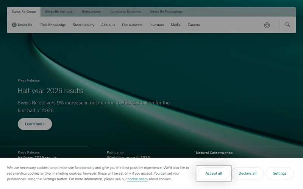
Task: Open the Our business menu
Action: 132,25
